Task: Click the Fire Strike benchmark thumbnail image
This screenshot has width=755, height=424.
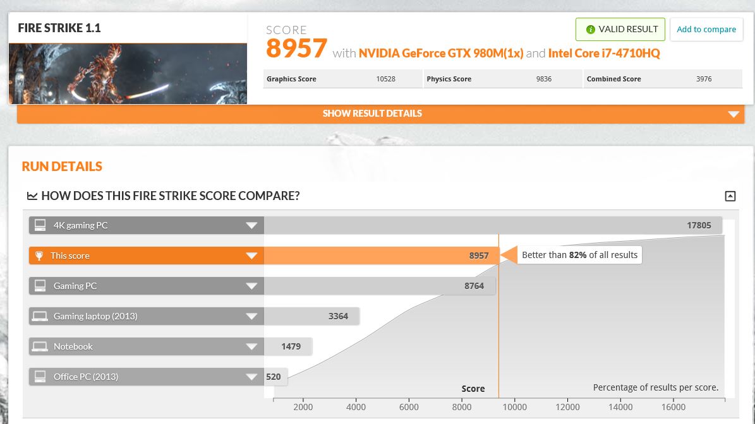Action: click(x=128, y=74)
